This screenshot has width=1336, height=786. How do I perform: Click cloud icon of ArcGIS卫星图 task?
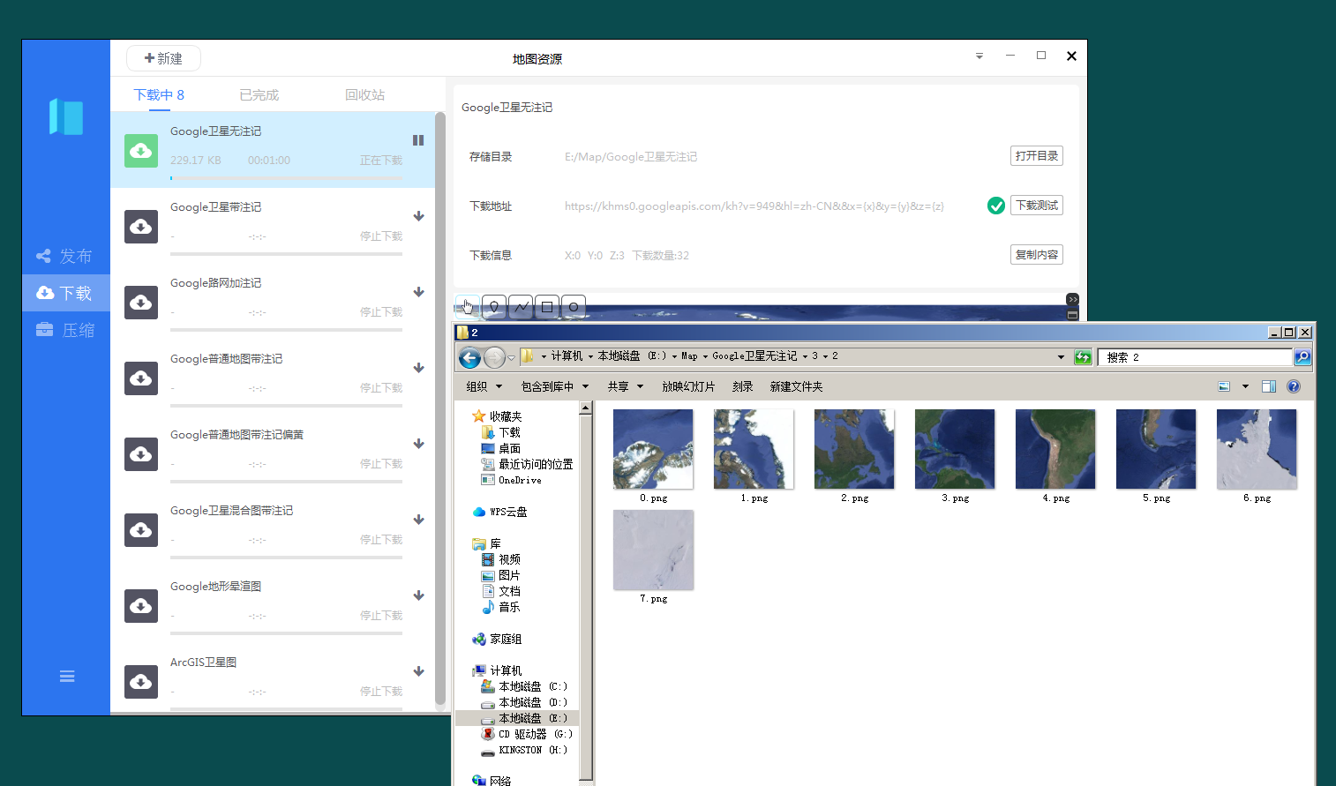click(141, 682)
